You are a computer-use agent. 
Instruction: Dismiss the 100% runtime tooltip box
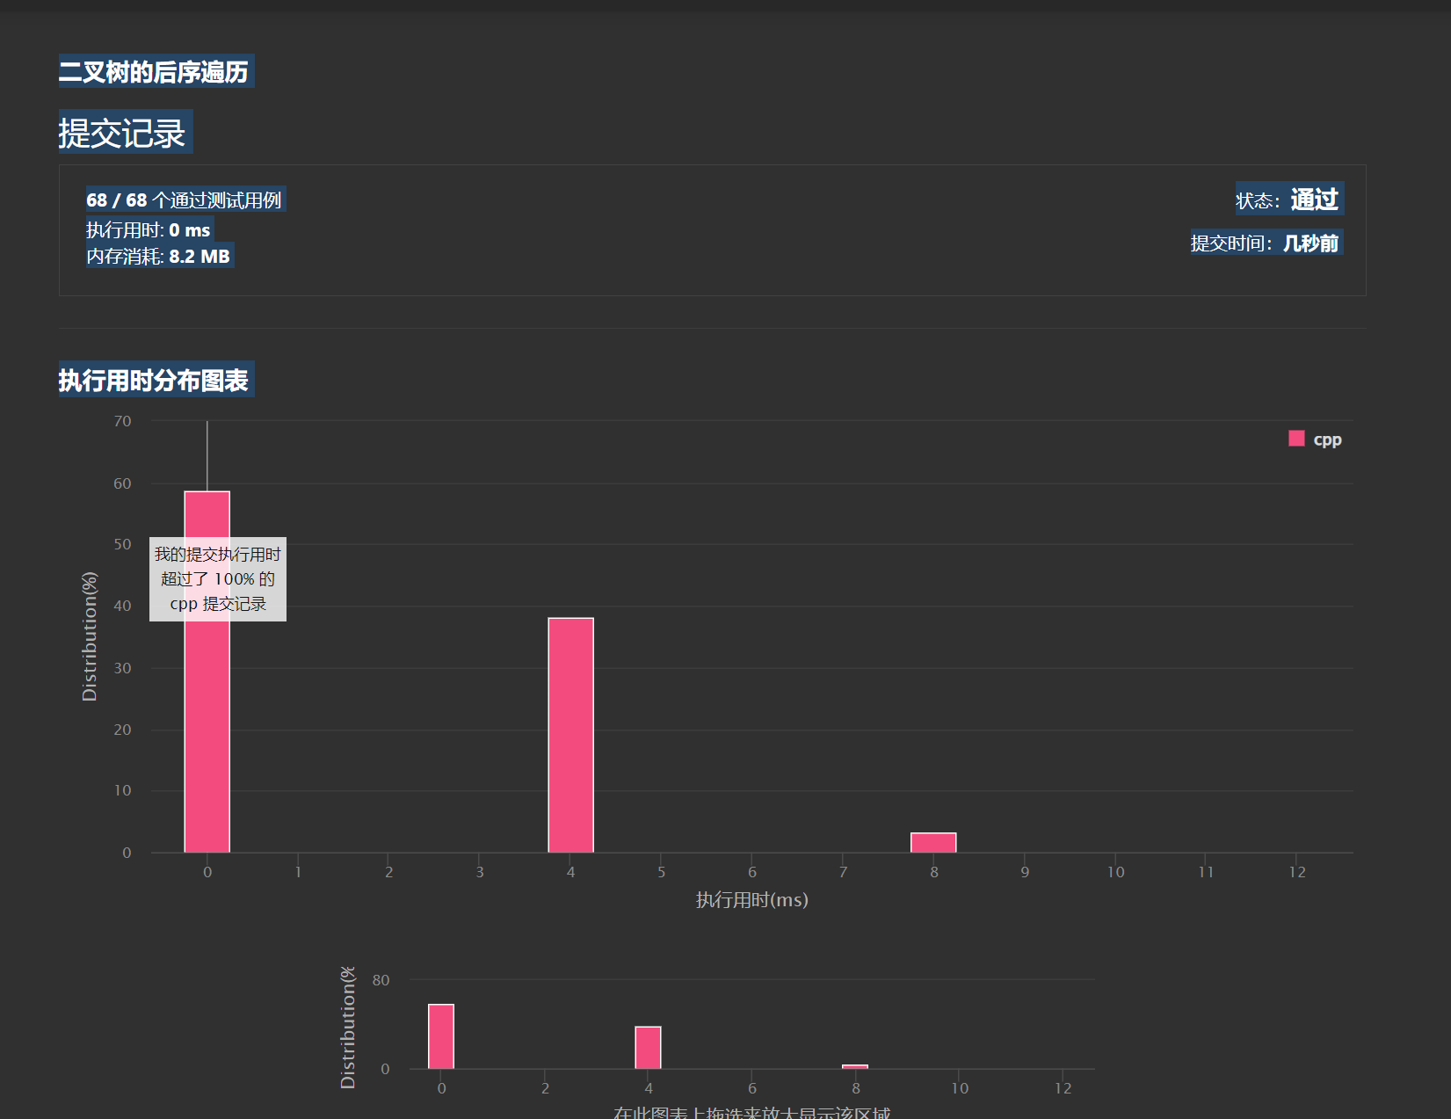tap(216, 579)
